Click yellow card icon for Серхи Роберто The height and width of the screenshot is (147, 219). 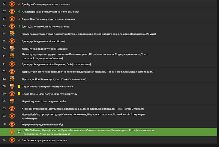point(19,87)
